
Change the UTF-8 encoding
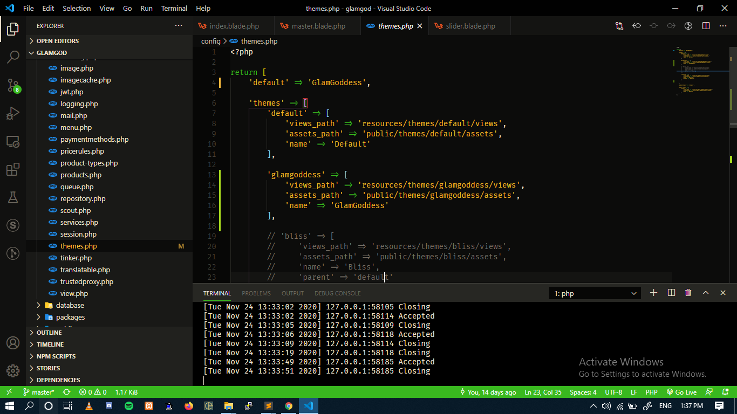click(613, 392)
